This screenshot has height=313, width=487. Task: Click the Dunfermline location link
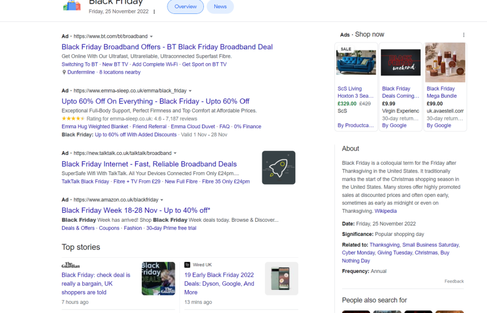coord(81,72)
